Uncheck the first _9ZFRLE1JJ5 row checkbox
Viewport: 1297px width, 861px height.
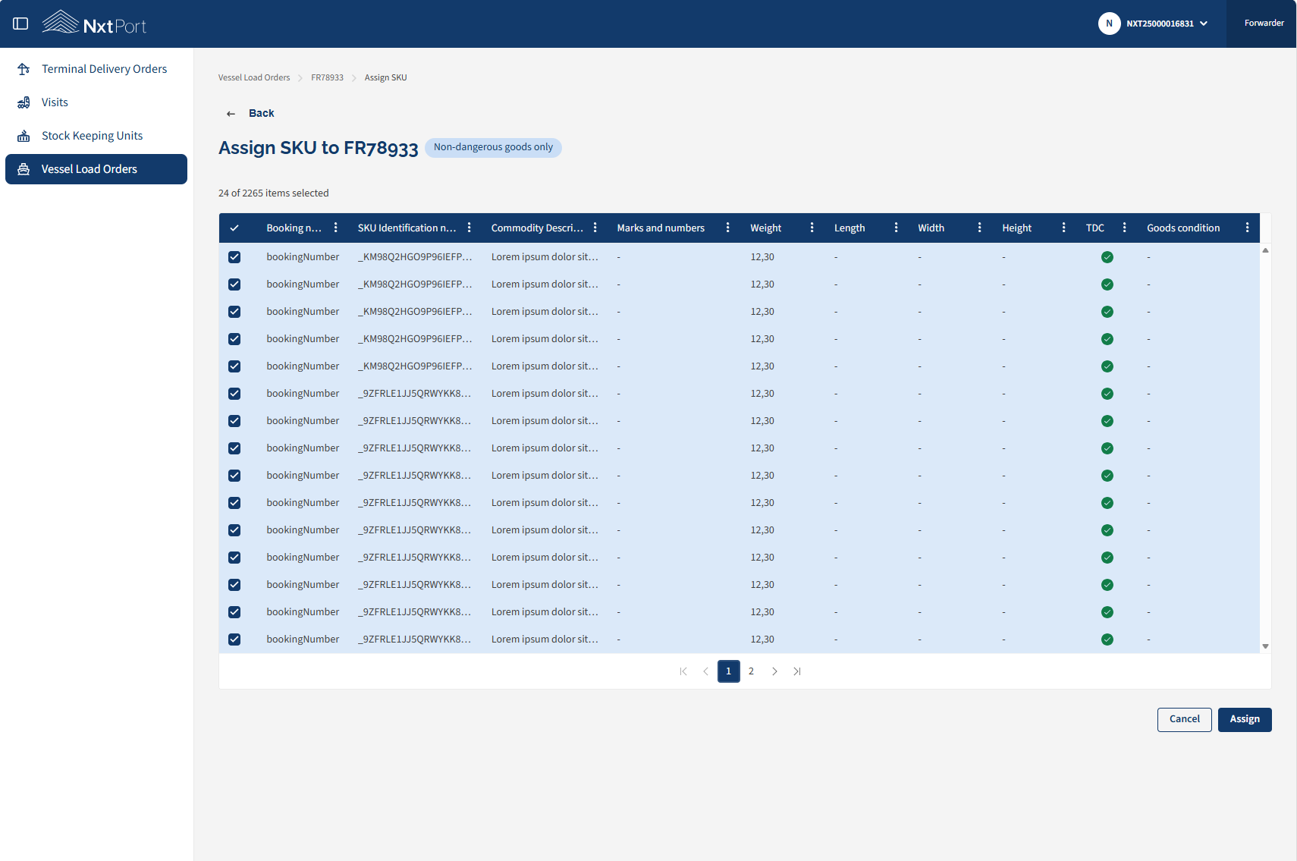234,394
